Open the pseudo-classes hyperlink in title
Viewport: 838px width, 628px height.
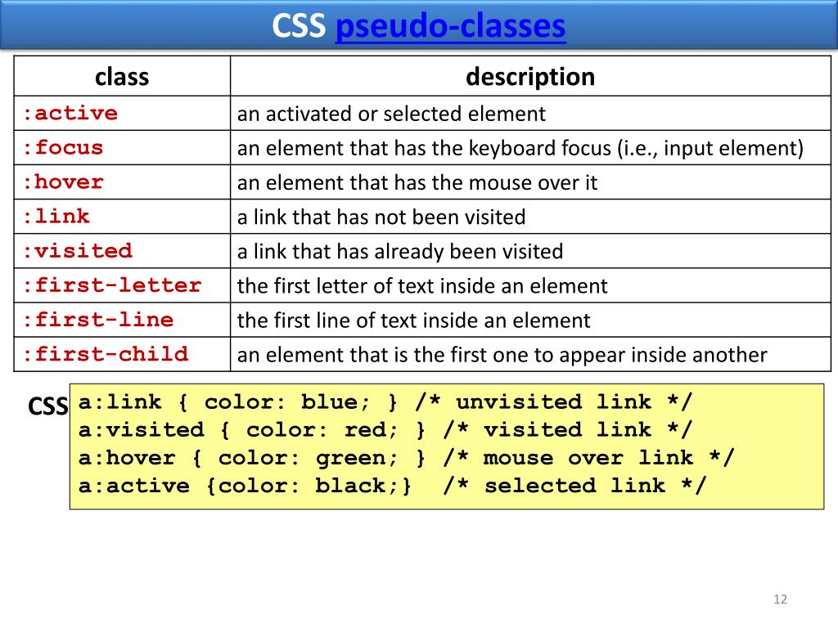point(450,25)
